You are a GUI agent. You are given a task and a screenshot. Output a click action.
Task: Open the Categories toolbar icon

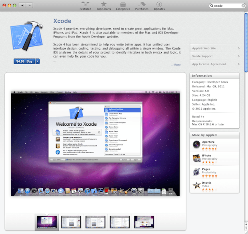122,4
